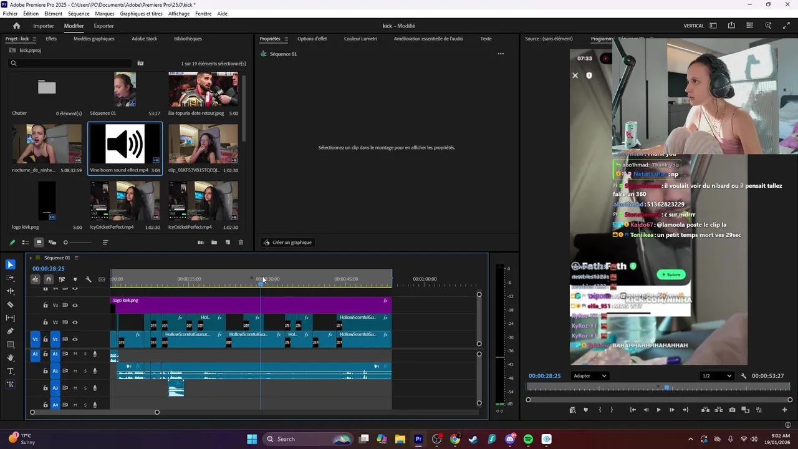Export frame with camera icon

[732, 410]
